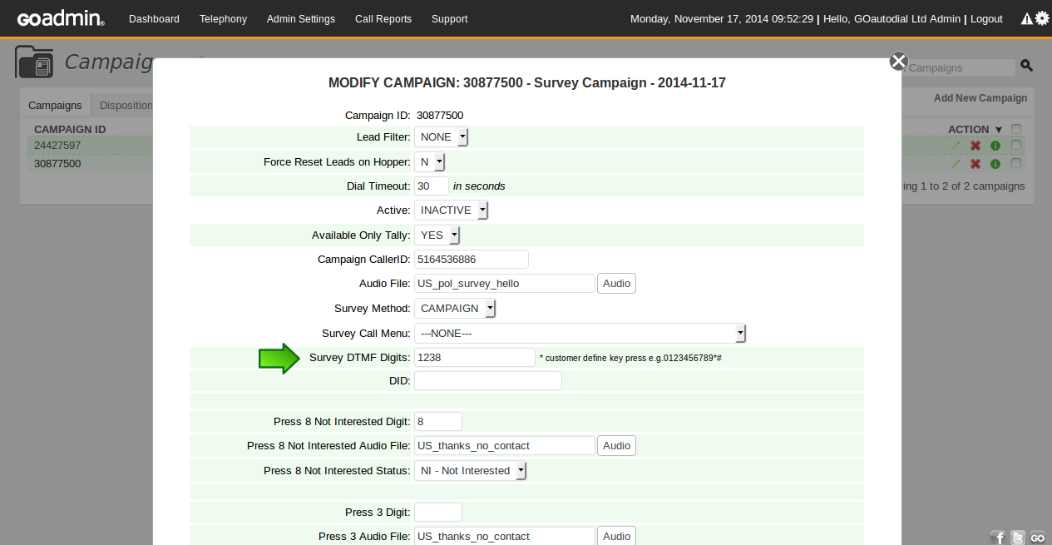Delete campaign 24427597 with red X
Screen dimensions: 1052x545
975,145
